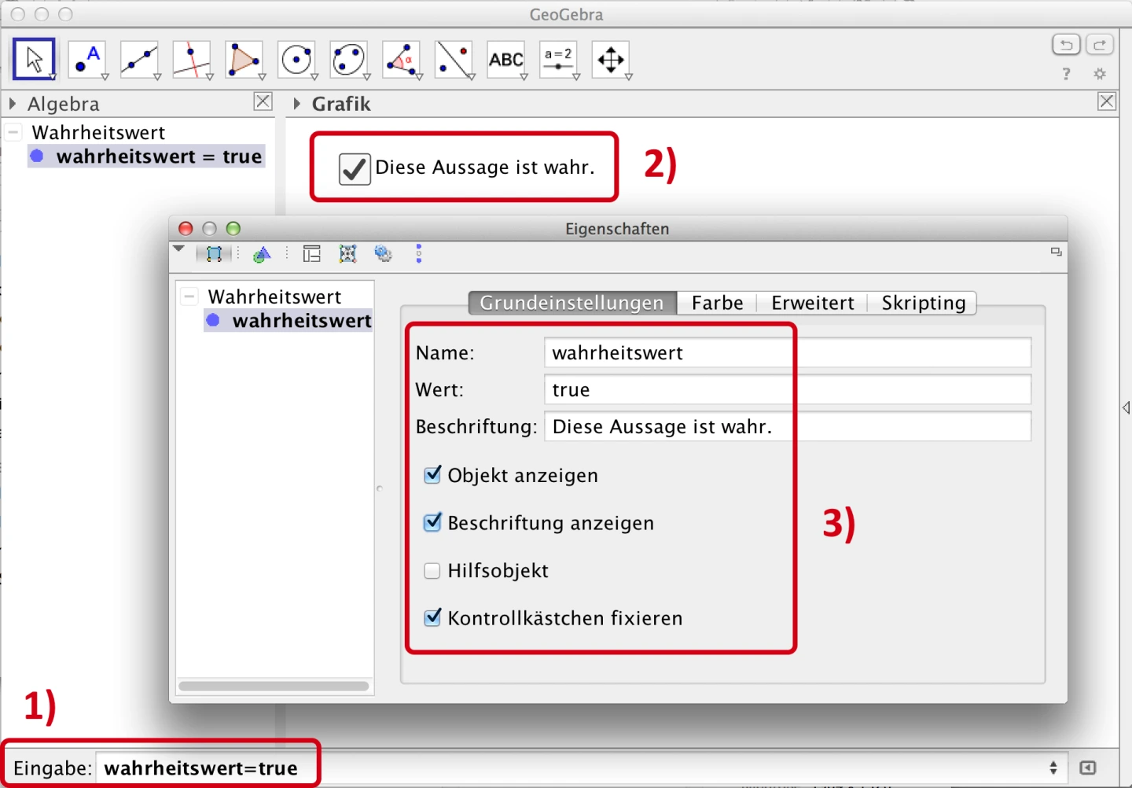The width and height of the screenshot is (1132, 788).
Task: Collapse the Wahrheitswert tree in Algebra view
Action: pos(13,132)
